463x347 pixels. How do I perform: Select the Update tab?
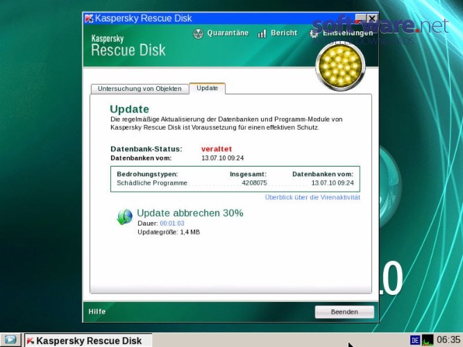click(x=208, y=88)
